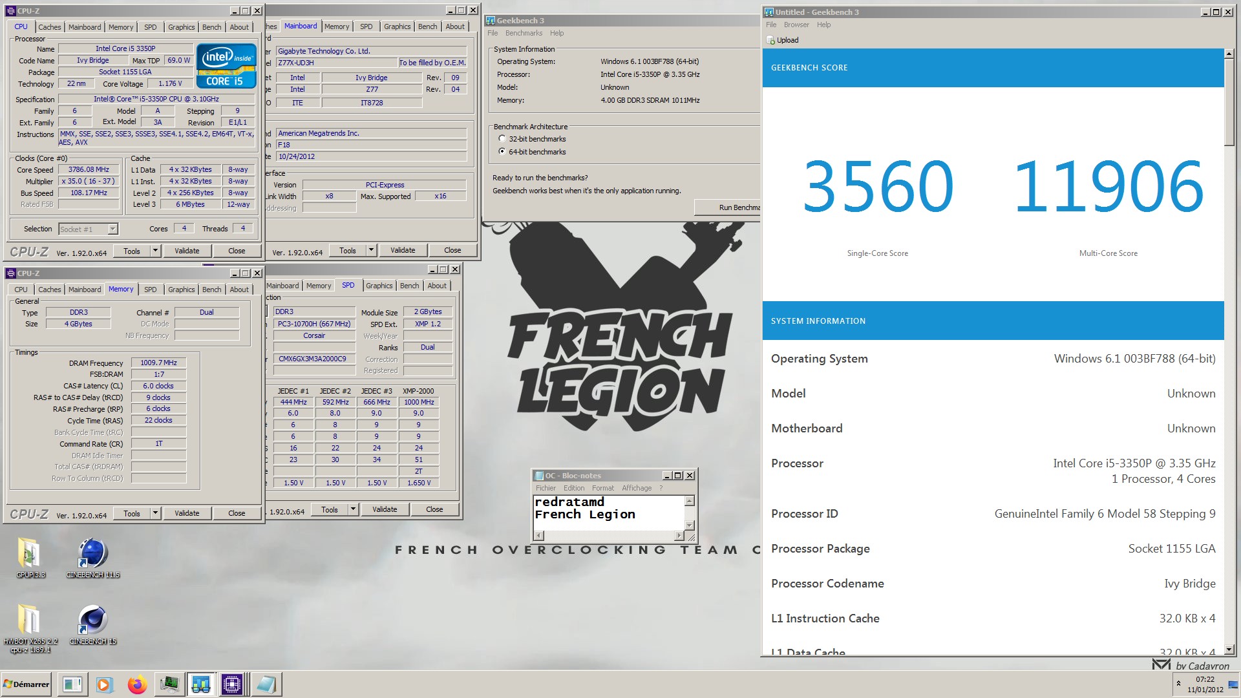Click Run Benchmarks button
The width and height of the screenshot is (1241, 698).
[x=727, y=207]
